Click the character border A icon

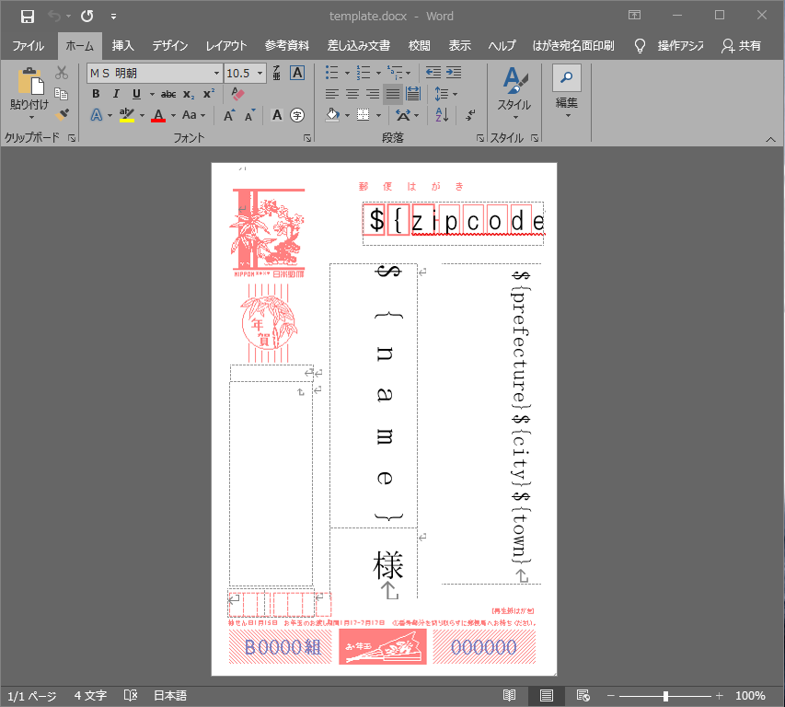[297, 73]
